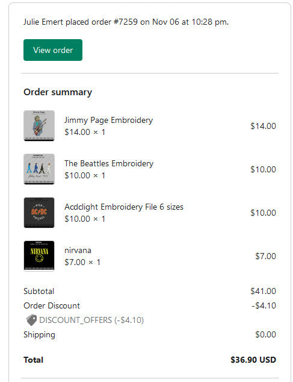Screen dimensions: 293x382
Task: Select Acdclight Embroidery File 6 sizes title
Action: (124, 207)
